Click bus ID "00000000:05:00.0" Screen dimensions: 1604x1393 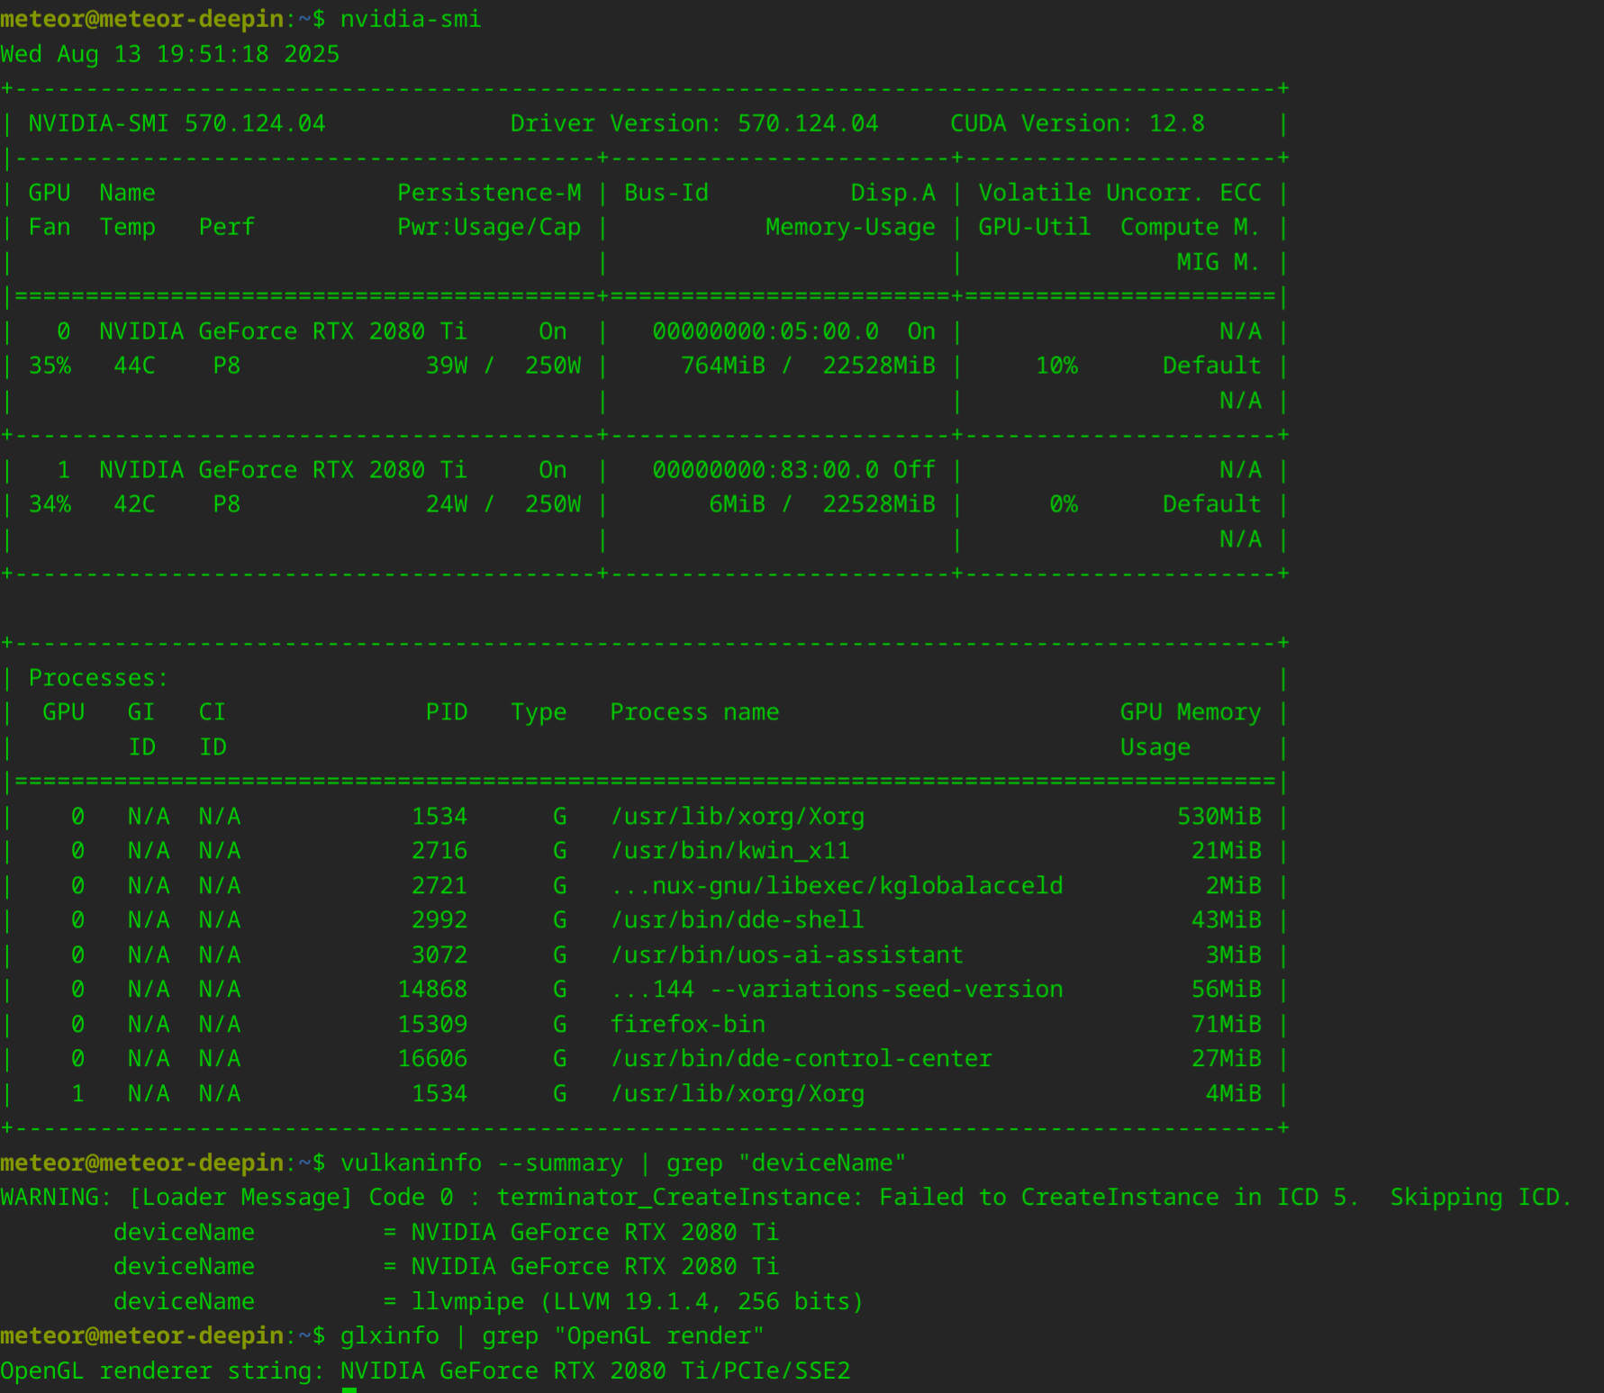[x=766, y=331]
